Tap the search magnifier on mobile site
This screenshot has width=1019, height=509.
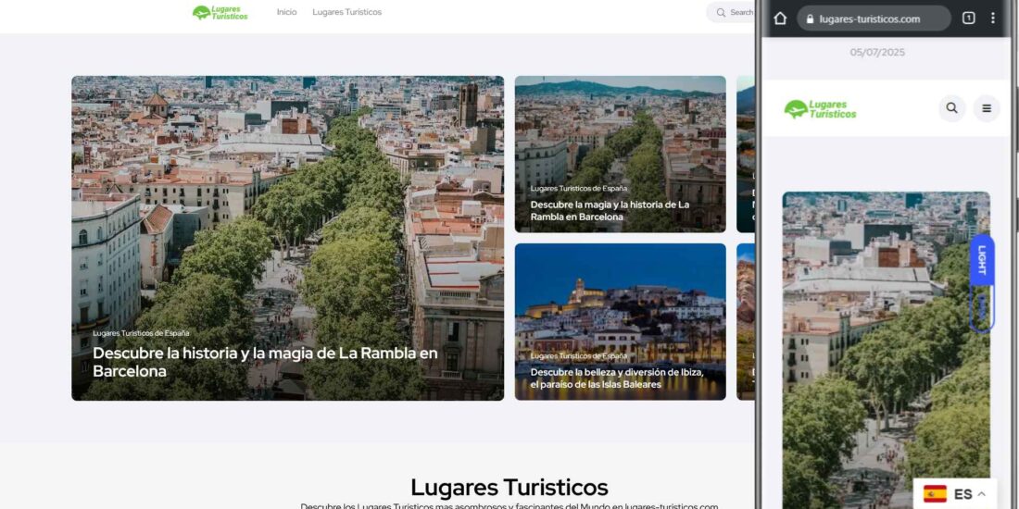[x=952, y=108]
